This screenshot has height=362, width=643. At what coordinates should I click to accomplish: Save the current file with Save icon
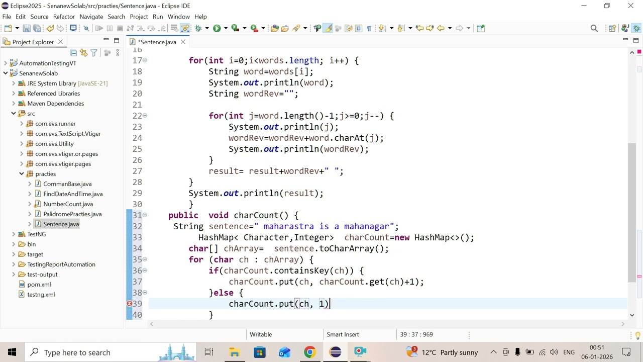pos(27,28)
